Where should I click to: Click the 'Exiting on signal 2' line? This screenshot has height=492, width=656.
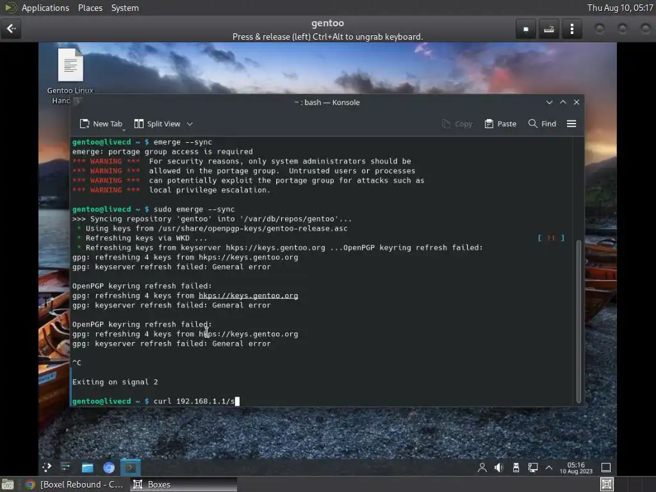(115, 382)
